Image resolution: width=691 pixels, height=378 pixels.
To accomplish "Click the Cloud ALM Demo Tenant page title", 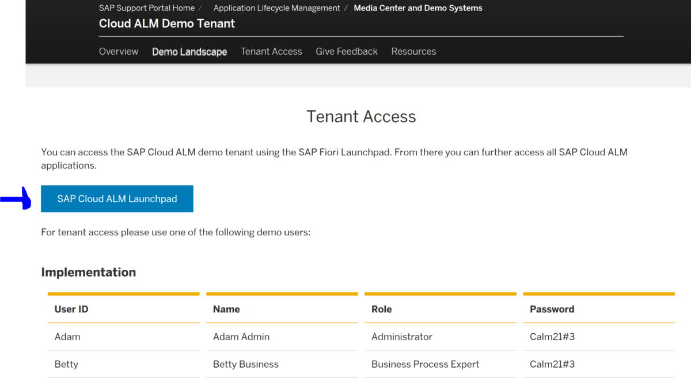I will (167, 24).
